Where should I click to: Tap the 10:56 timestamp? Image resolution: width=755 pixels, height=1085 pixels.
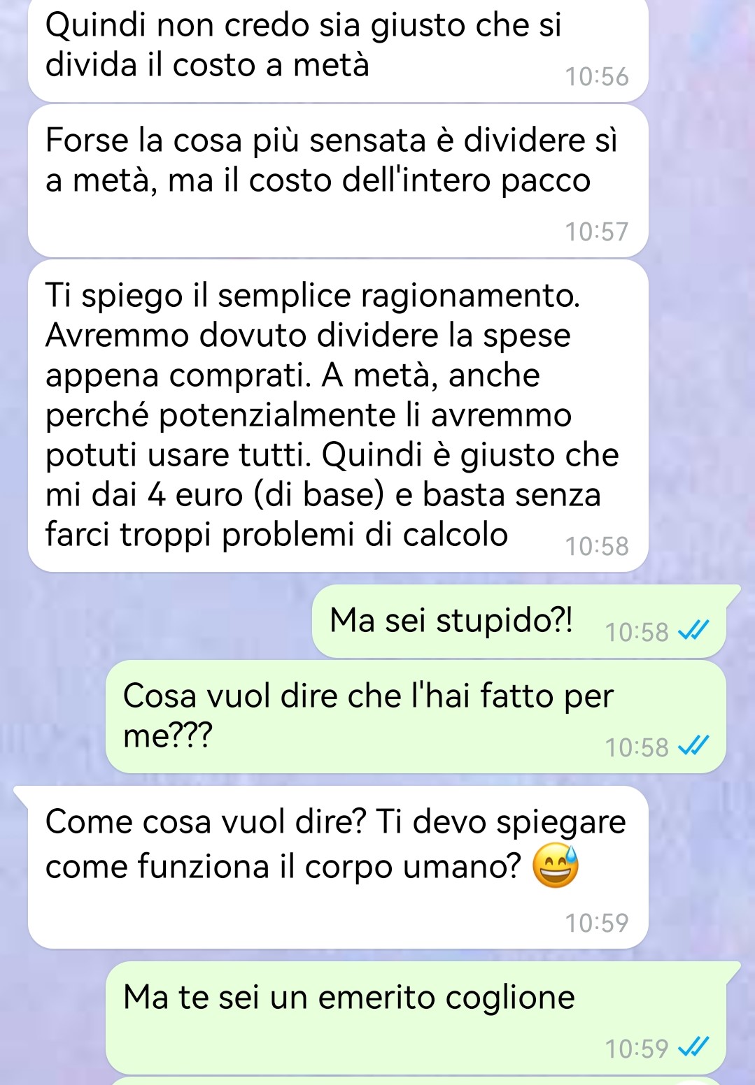(597, 76)
